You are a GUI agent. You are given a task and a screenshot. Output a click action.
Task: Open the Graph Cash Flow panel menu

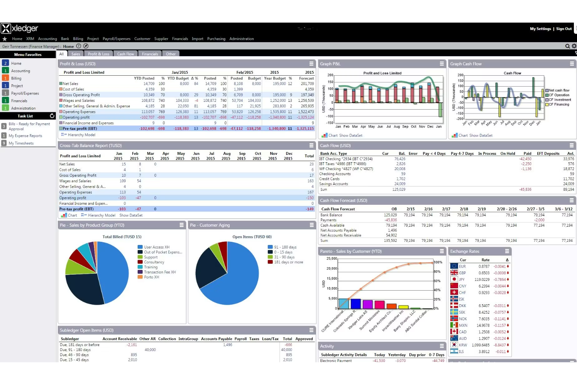coord(572,64)
